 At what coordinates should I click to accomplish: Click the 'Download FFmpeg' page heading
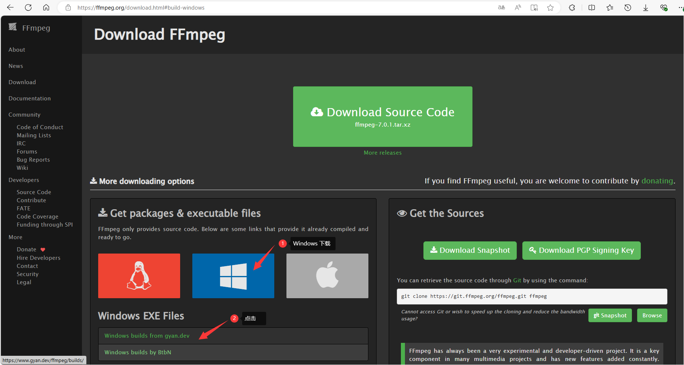click(159, 35)
